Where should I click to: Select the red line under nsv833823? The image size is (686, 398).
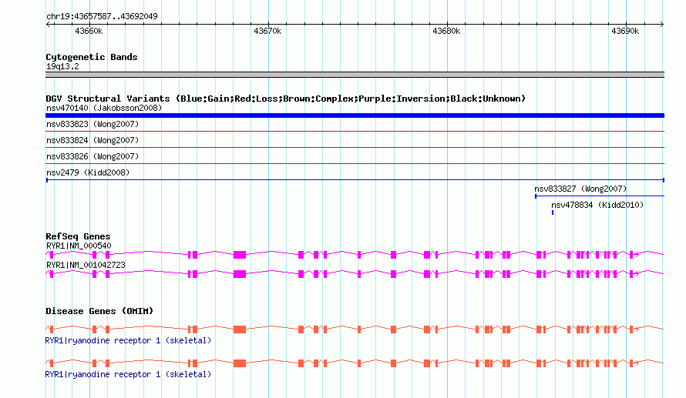(x=355, y=131)
